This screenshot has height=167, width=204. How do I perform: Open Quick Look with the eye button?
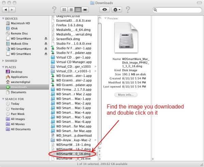104,10
